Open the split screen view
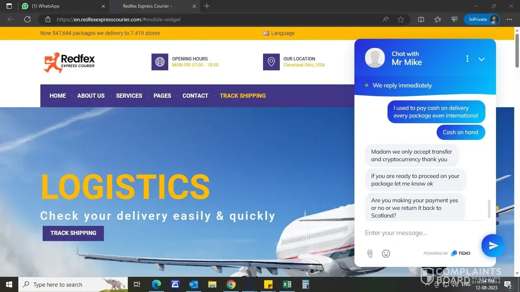This screenshot has height=292, width=520. (421, 19)
